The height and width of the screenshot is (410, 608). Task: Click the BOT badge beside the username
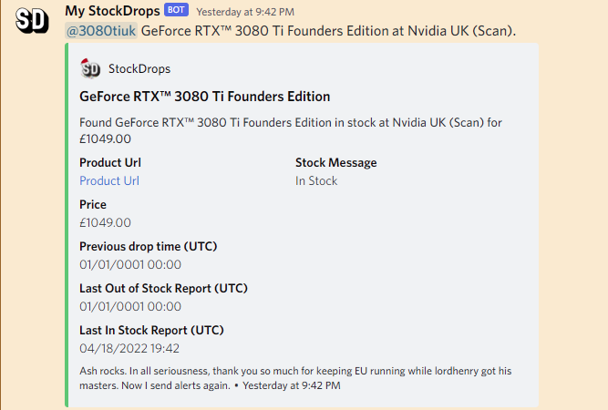[177, 10]
